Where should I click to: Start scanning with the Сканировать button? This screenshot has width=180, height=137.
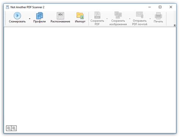(17, 18)
